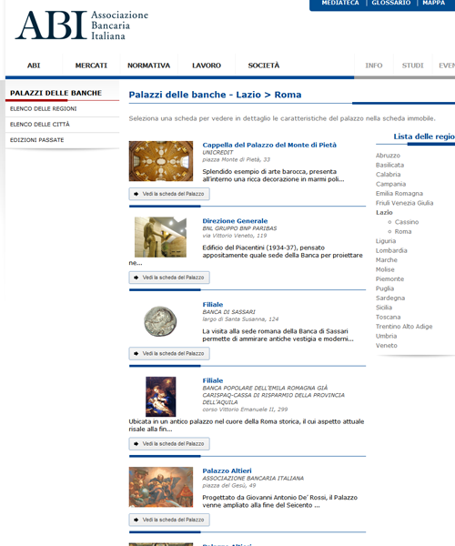Choose Toscana from the regions list
This screenshot has width=455, height=546.
[x=389, y=317]
